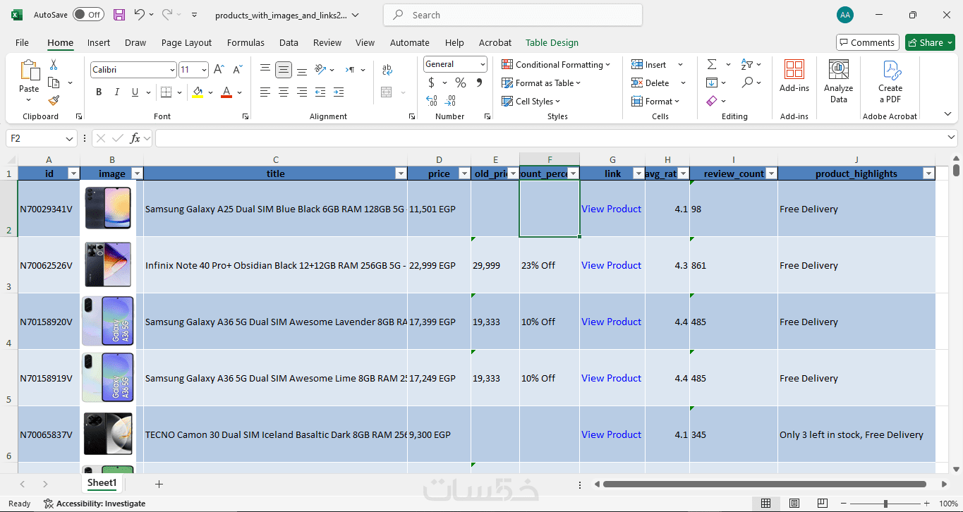Click View Product link for Infinix Note 40 Pro+
The image size is (963, 512).
click(611, 265)
